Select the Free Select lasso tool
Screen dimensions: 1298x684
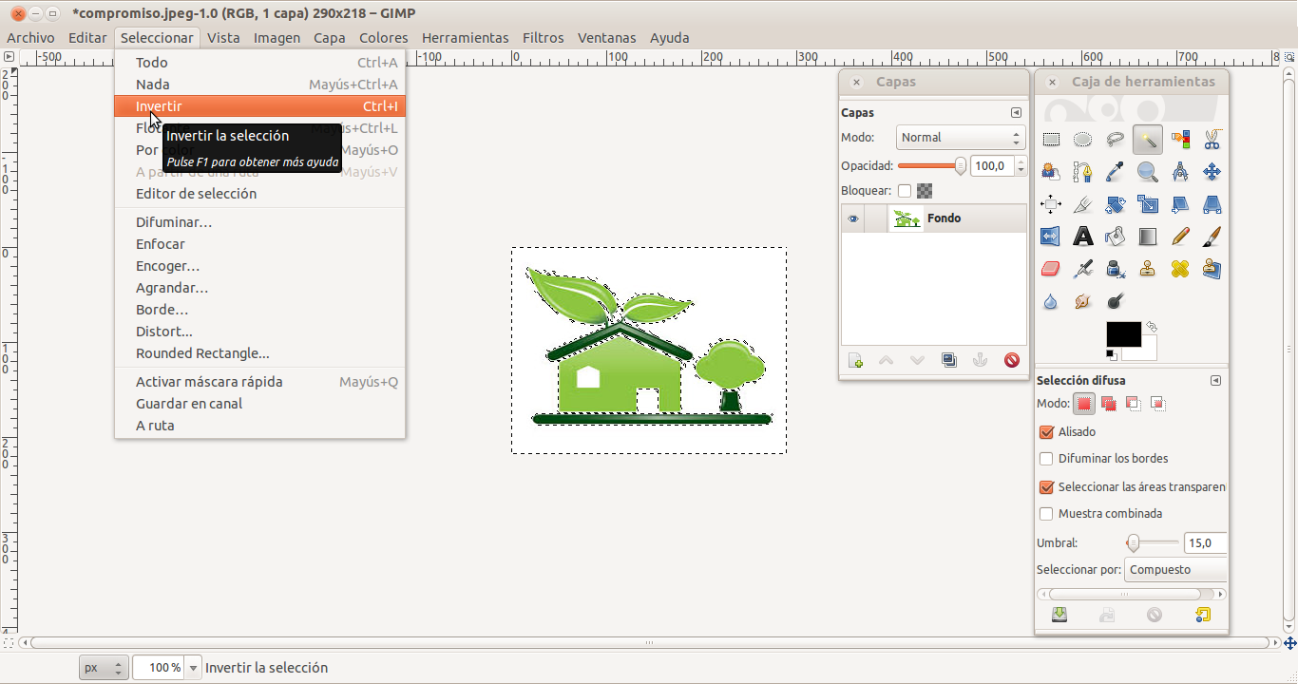point(1116,140)
